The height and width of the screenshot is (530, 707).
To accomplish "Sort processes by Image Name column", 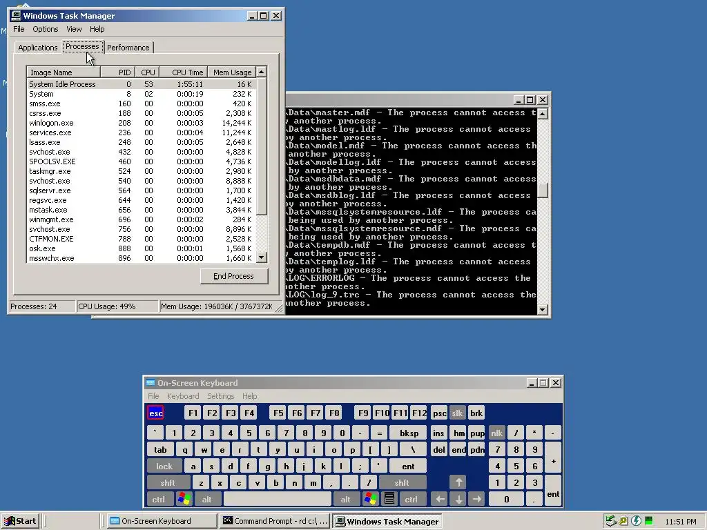I will click(x=64, y=72).
